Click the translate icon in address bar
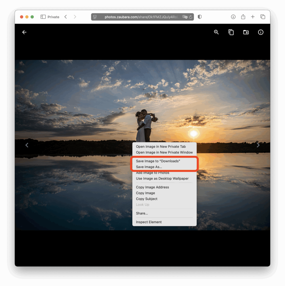 click(x=185, y=17)
